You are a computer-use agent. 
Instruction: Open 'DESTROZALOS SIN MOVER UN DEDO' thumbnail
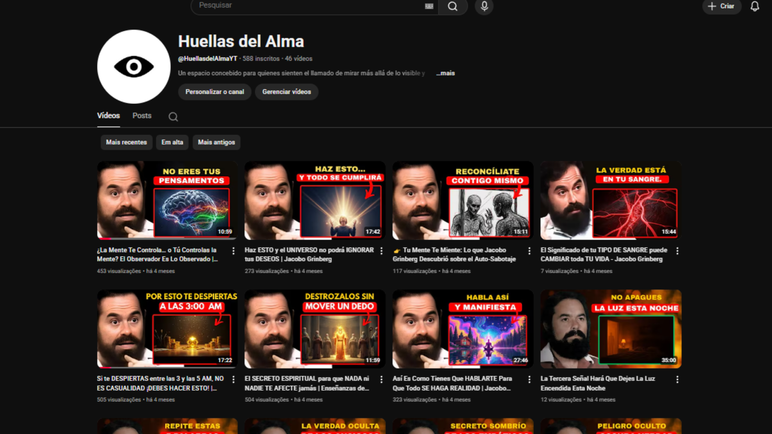[315, 329]
